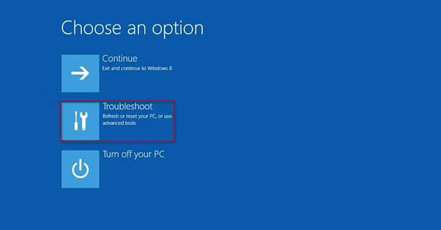This screenshot has width=441, height=230.
Task: Click the white right-arrow glyph
Action: 80,74
